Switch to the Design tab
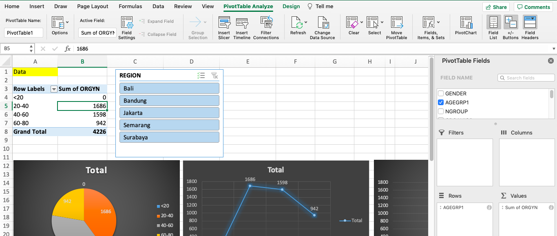The image size is (557, 236). pos(291,7)
